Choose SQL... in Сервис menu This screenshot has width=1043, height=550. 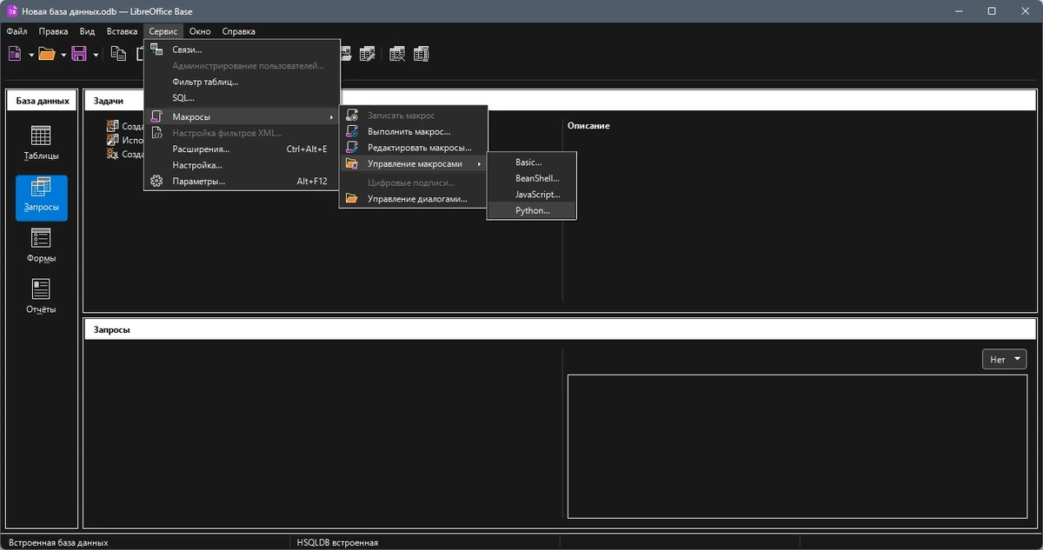click(x=241, y=97)
